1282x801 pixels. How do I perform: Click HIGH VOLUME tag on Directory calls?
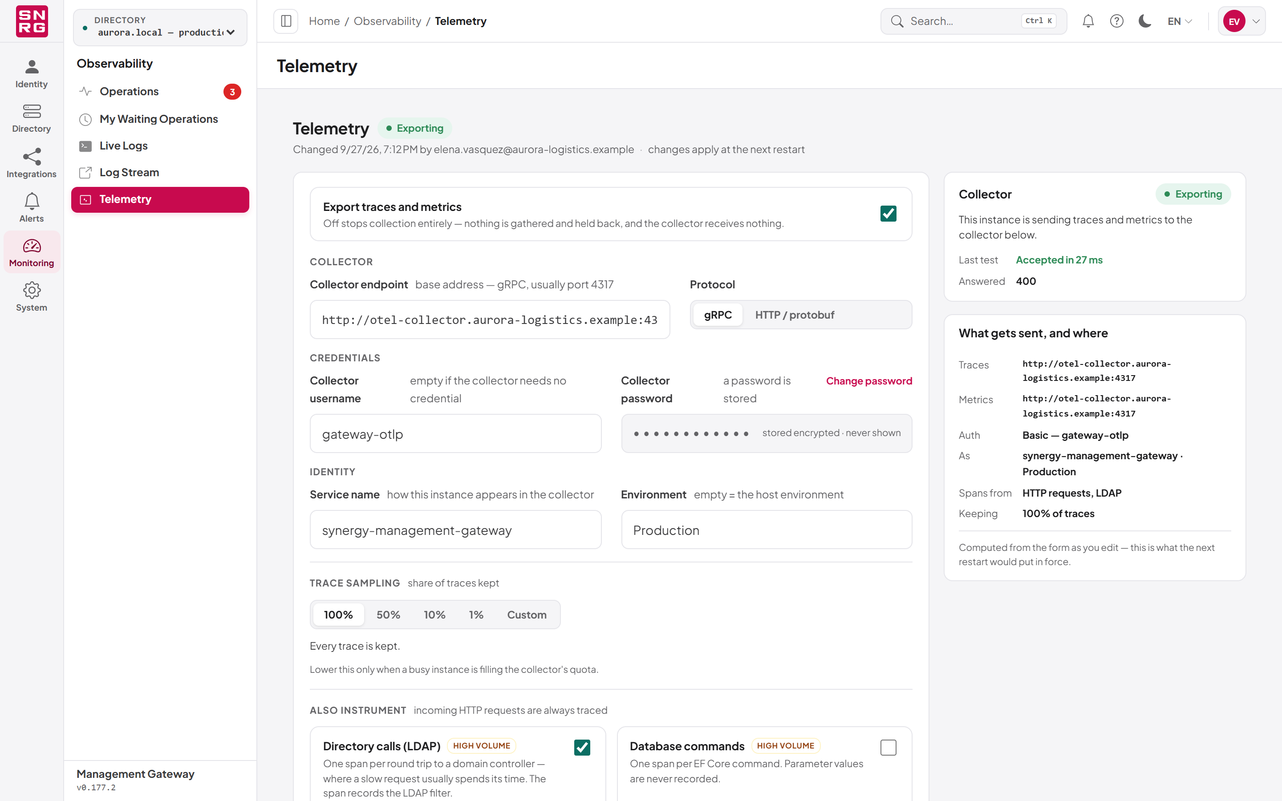[482, 746]
